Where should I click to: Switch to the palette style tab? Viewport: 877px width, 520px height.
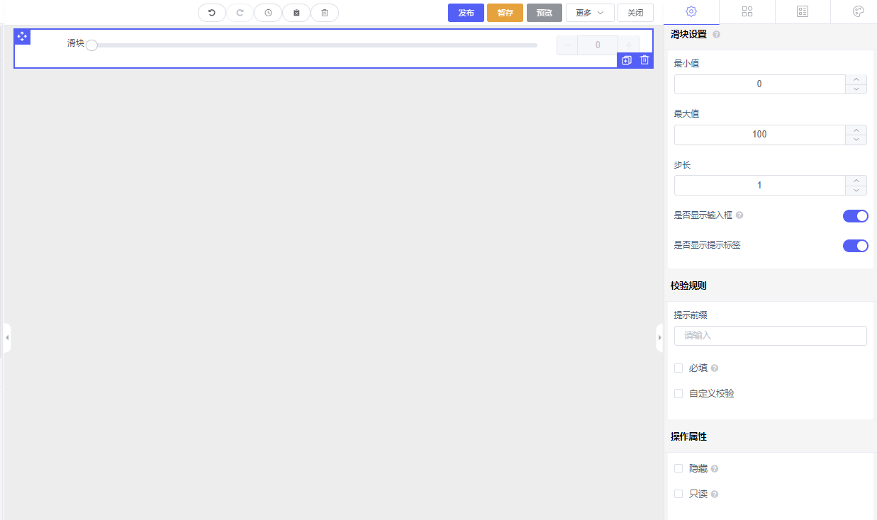(858, 11)
